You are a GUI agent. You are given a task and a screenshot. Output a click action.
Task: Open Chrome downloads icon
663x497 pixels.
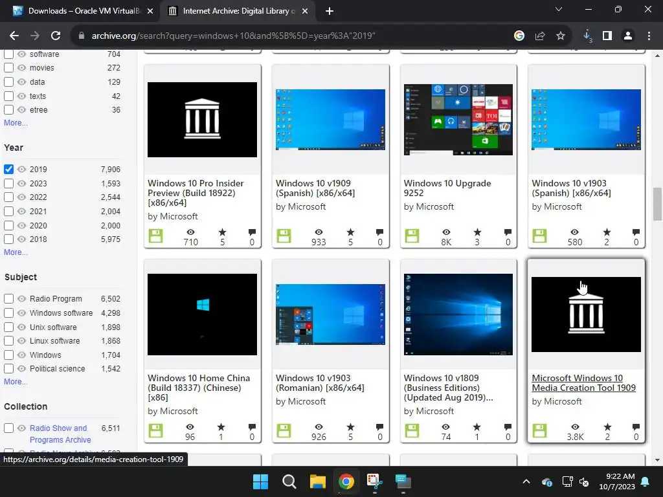(587, 36)
